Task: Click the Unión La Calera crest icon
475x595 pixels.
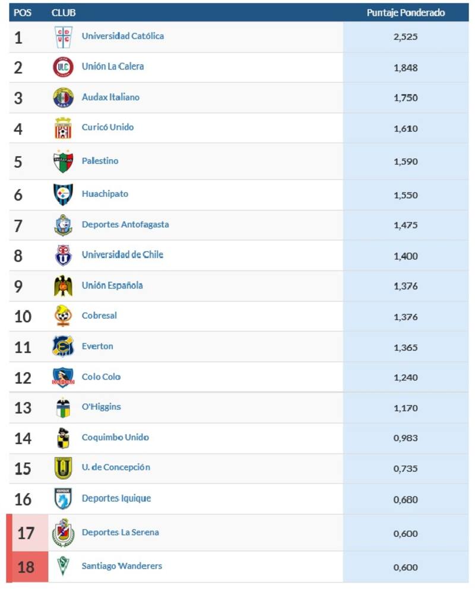Action: click(x=63, y=67)
